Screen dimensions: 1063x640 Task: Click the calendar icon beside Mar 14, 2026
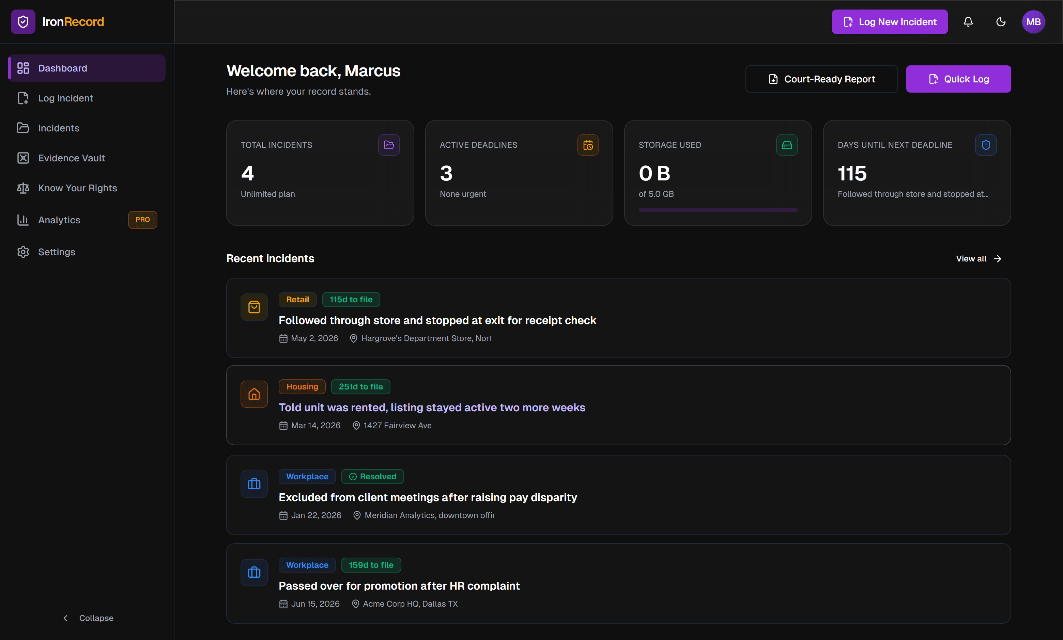click(x=283, y=426)
